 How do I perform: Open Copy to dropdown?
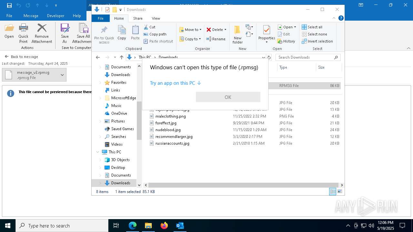tap(190, 39)
